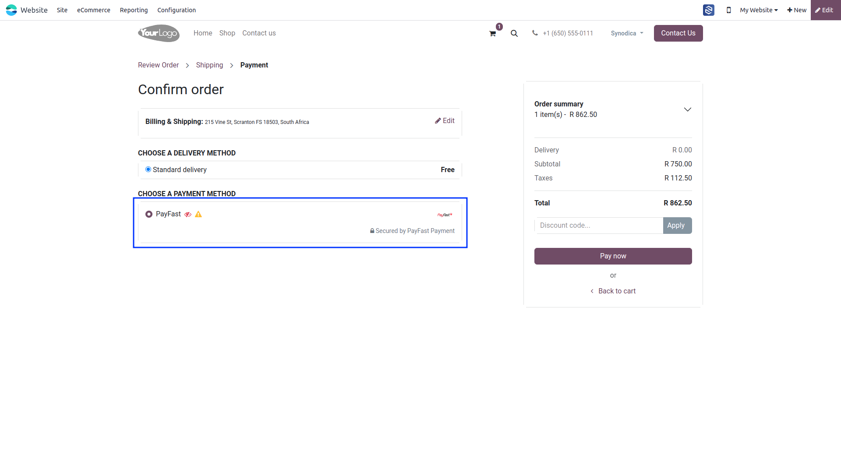Focus the Discount code input field
The height and width of the screenshot is (473, 841).
click(x=599, y=226)
